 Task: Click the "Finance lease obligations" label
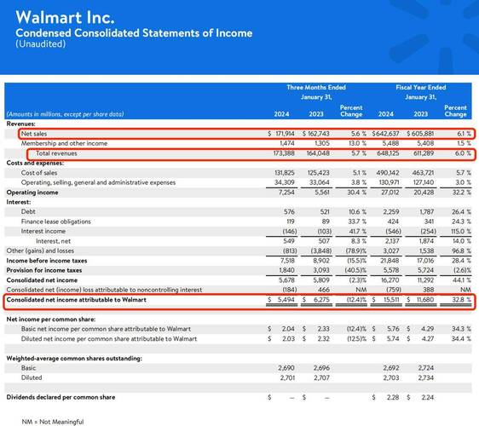point(56,222)
